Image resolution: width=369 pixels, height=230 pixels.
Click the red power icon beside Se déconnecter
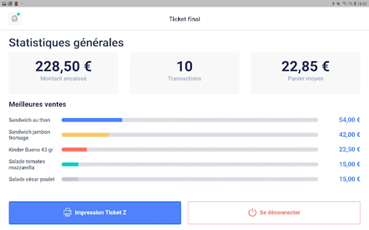[252, 212]
